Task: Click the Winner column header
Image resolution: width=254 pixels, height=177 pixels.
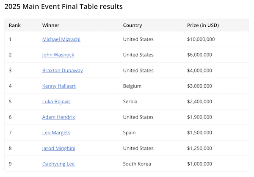Action: (51, 25)
